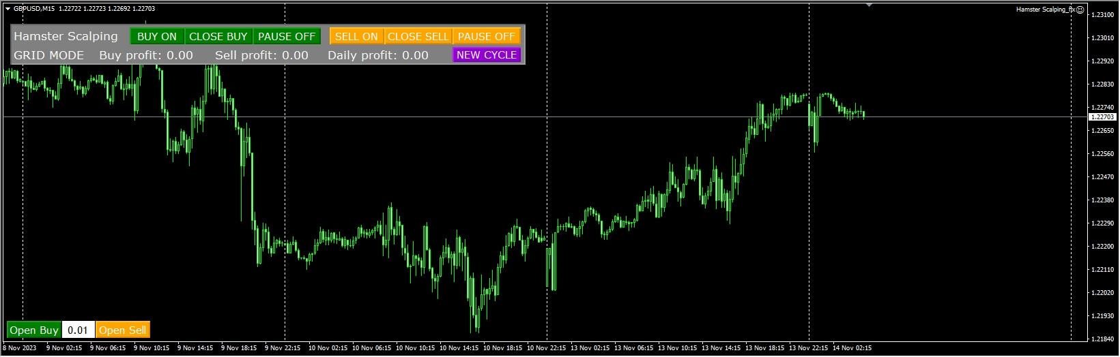The height and width of the screenshot is (357, 1120).
Task: Start a NEW CYCLE
Action: coord(487,55)
